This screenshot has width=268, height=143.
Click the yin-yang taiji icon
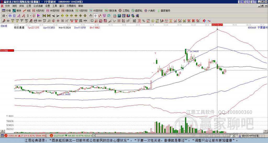click(x=204, y=21)
